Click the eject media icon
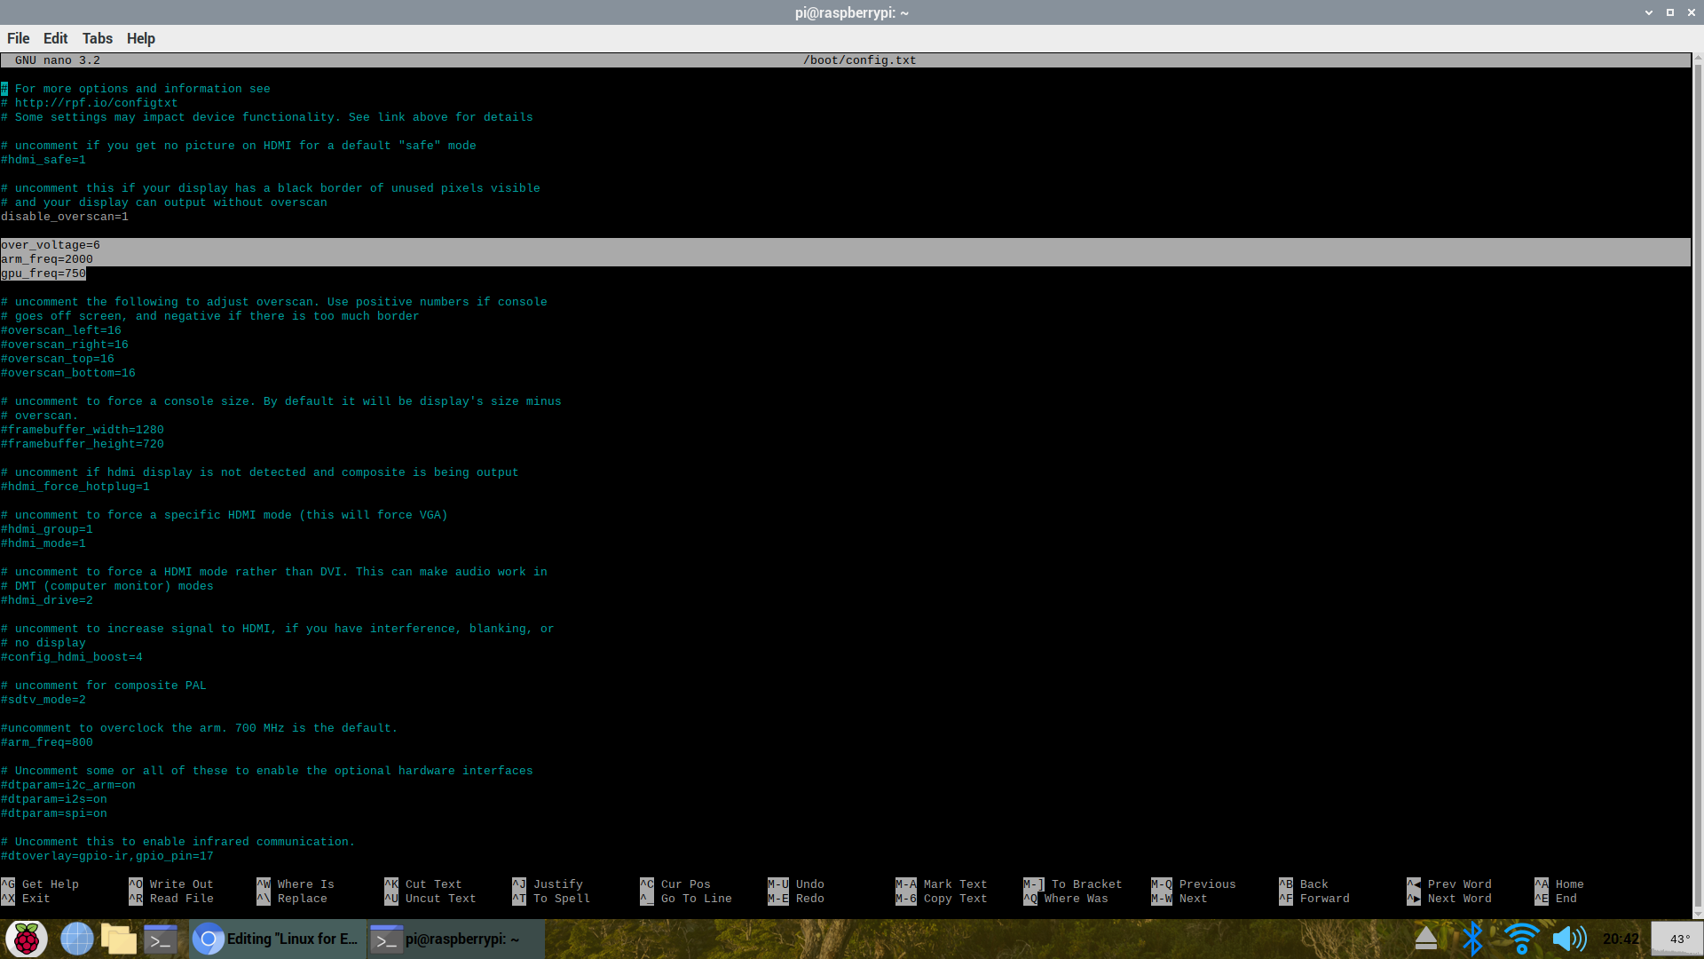 (1425, 939)
